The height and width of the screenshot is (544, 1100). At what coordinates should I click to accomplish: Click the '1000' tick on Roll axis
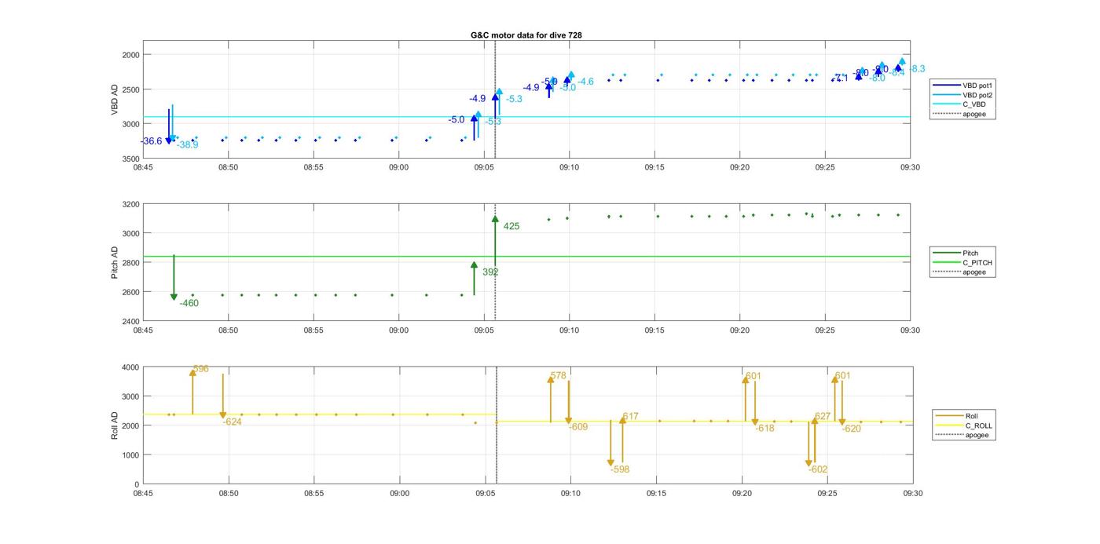pyautogui.click(x=130, y=455)
